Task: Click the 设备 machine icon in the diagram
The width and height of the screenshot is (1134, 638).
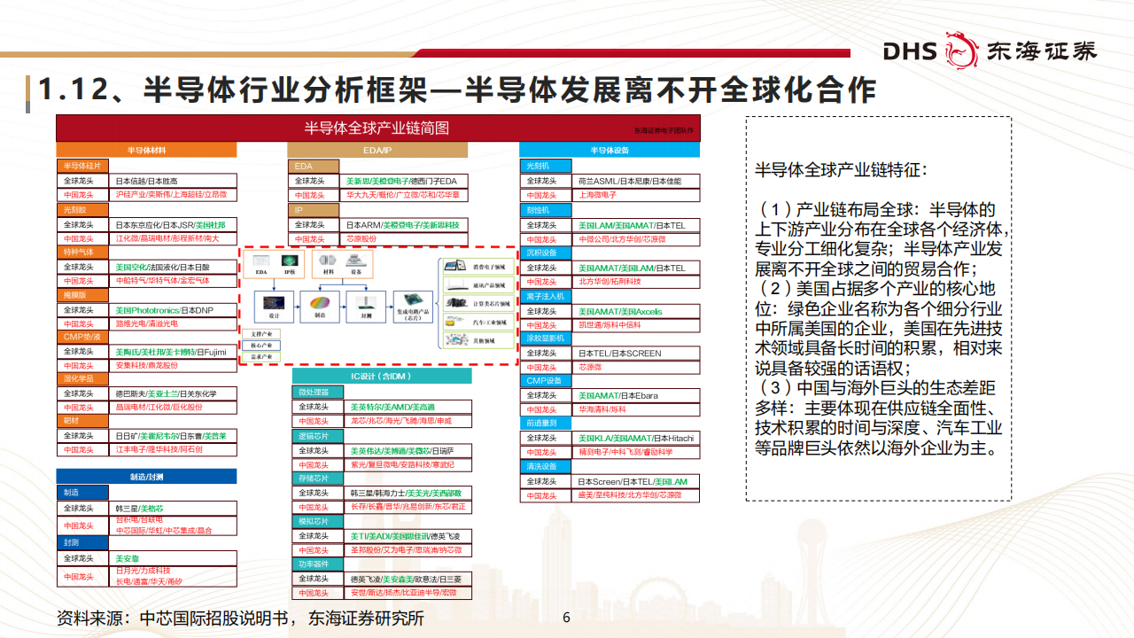Action: (354, 260)
